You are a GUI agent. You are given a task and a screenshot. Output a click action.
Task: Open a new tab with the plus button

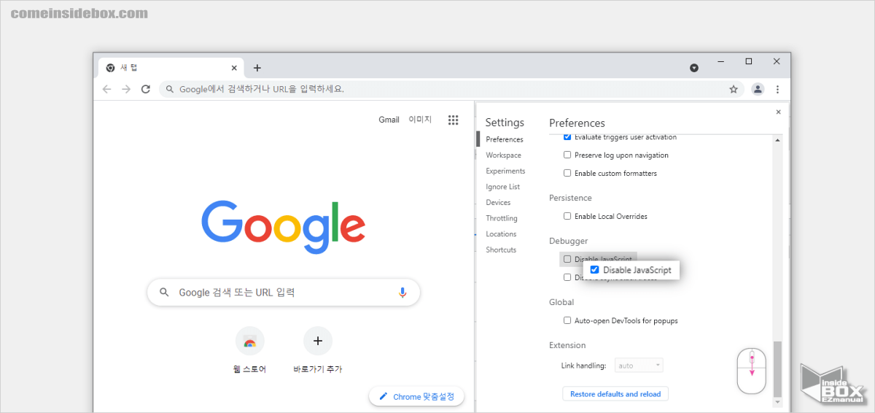[257, 68]
